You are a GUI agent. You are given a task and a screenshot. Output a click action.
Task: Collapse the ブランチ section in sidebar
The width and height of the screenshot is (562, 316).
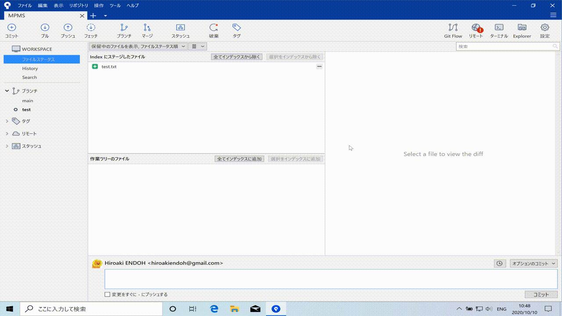pyautogui.click(x=7, y=91)
